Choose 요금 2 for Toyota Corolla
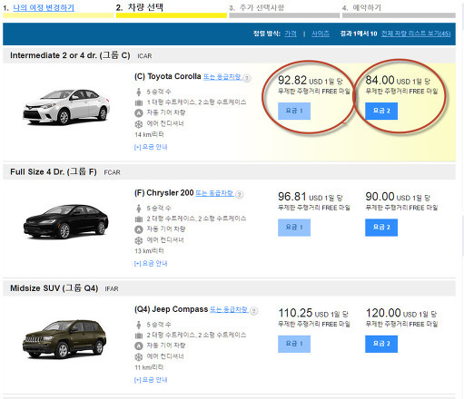 (381, 111)
